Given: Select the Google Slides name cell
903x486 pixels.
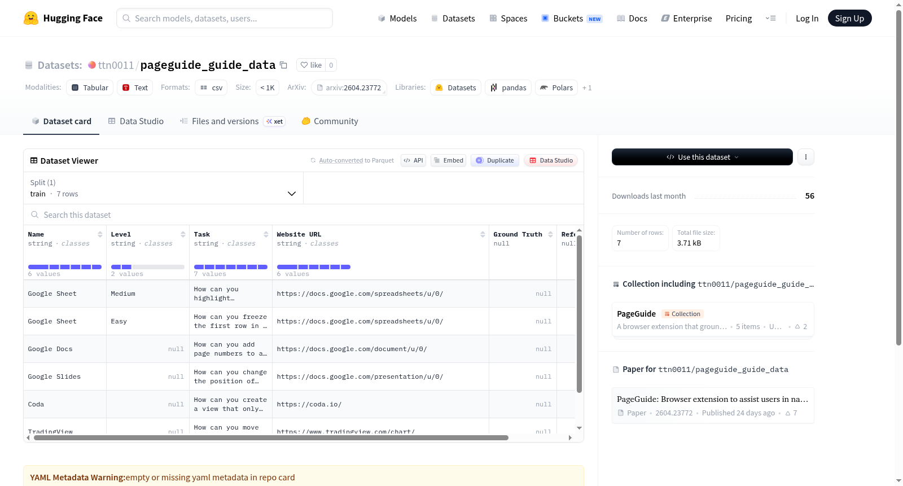Looking at the screenshot, I should coord(65,376).
